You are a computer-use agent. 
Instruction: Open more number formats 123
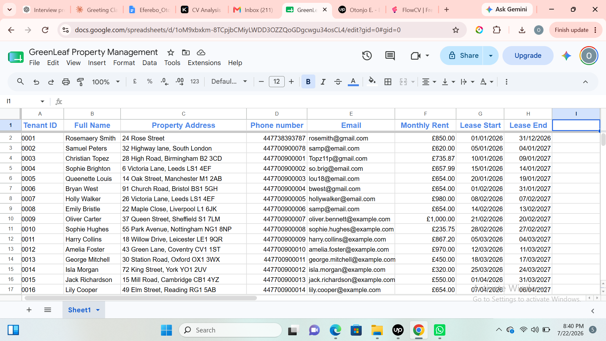[x=195, y=81]
